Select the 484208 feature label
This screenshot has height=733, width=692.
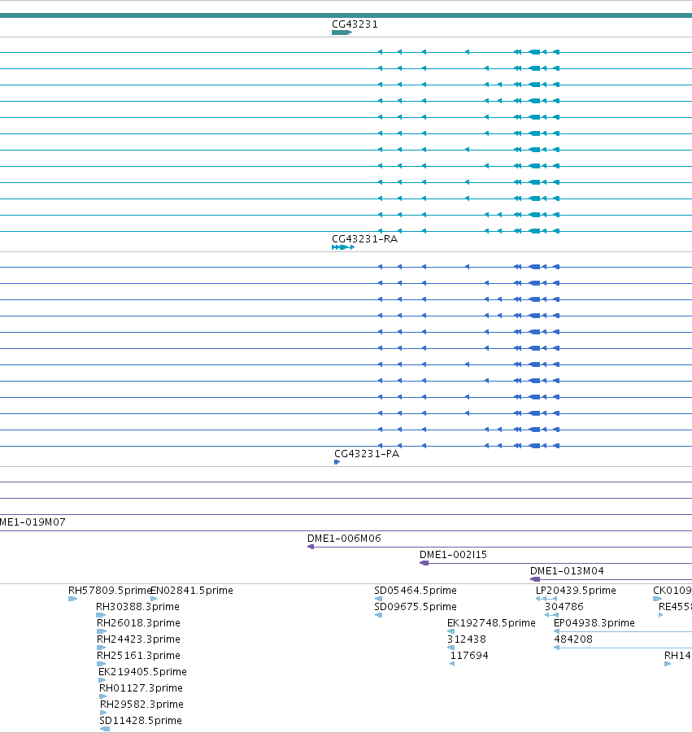click(573, 639)
